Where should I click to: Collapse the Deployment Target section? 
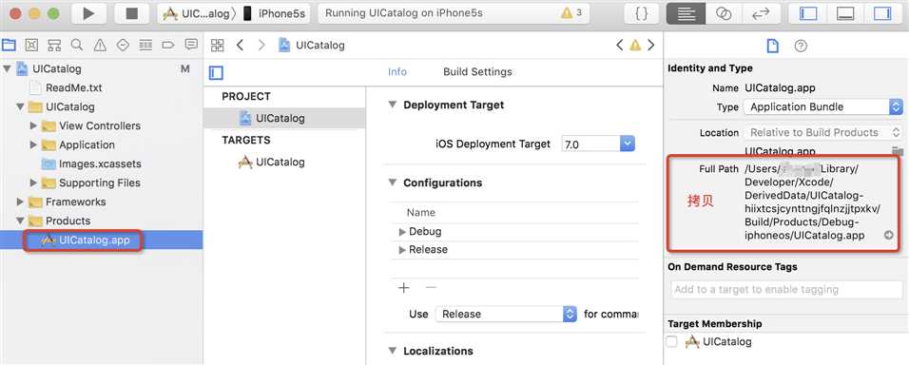[393, 105]
